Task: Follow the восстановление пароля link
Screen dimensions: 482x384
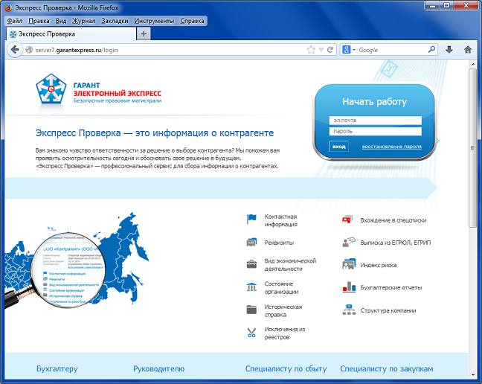Action: (x=391, y=147)
